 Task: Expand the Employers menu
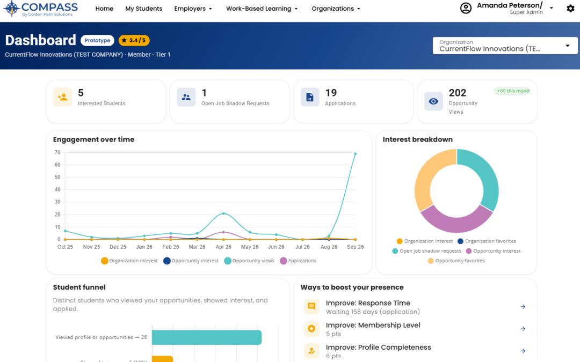point(193,9)
